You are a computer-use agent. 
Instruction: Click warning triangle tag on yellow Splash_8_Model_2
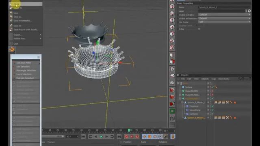[235, 118]
